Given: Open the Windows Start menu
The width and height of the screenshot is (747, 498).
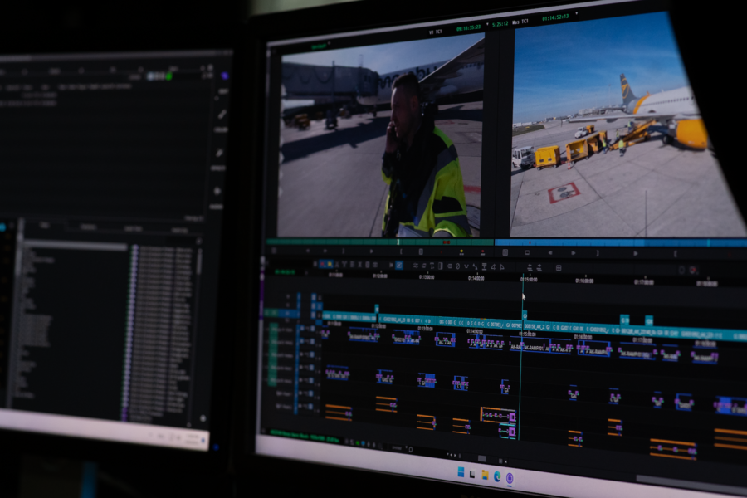Looking at the screenshot, I should pos(461,472).
